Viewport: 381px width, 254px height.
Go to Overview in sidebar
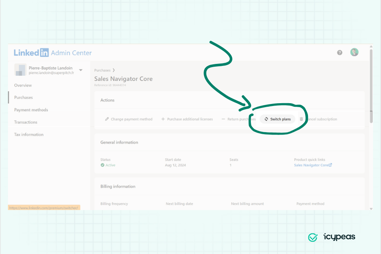pyautogui.click(x=23, y=85)
